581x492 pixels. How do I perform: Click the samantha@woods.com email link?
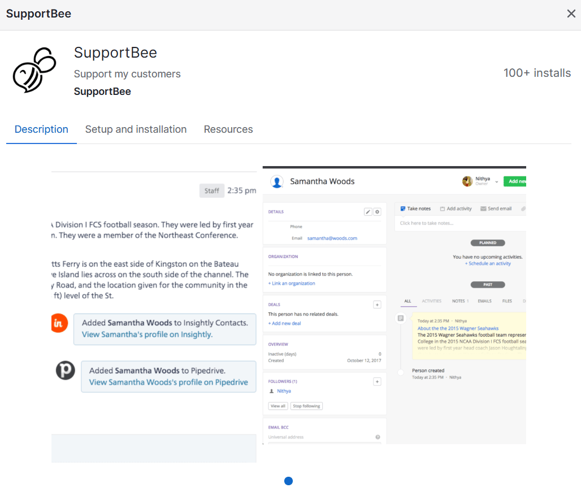point(332,238)
